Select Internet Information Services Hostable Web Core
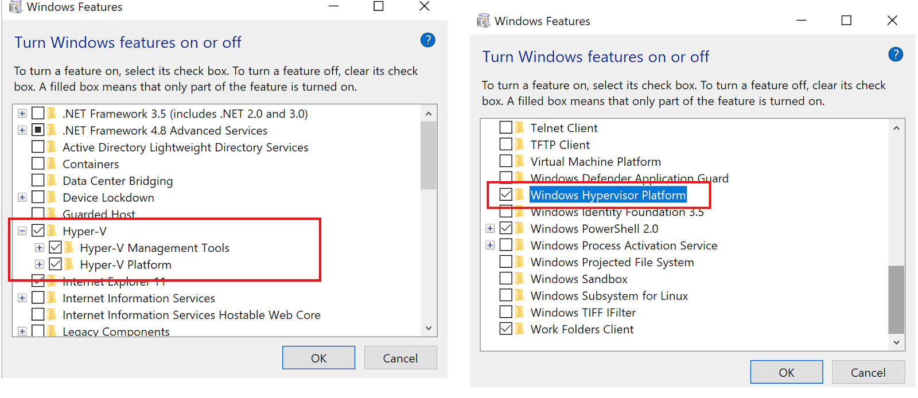918x398 pixels. click(192, 315)
